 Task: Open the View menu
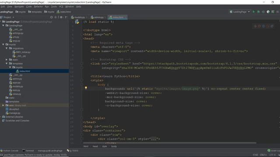[x=10, y=7]
